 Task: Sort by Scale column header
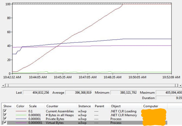pos(33,106)
